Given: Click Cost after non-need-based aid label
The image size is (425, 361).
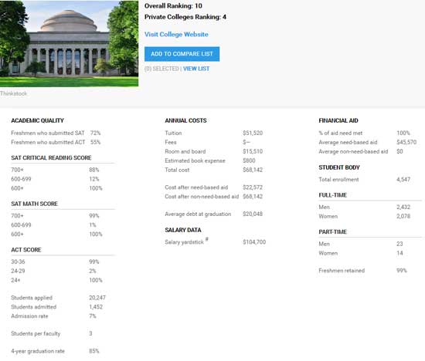Looking at the screenshot, I should point(202,197).
